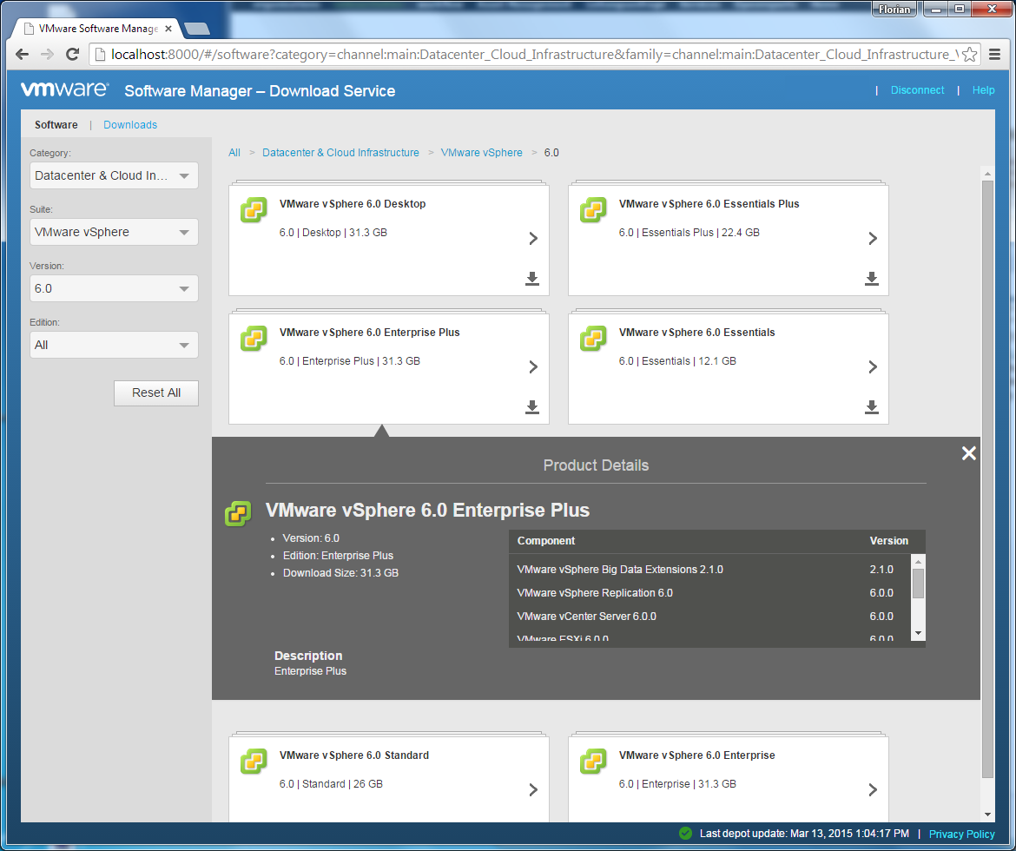The height and width of the screenshot is (851, 1016).
Task: Click the Florian user profile button
Action: click(x=894, y=9)
